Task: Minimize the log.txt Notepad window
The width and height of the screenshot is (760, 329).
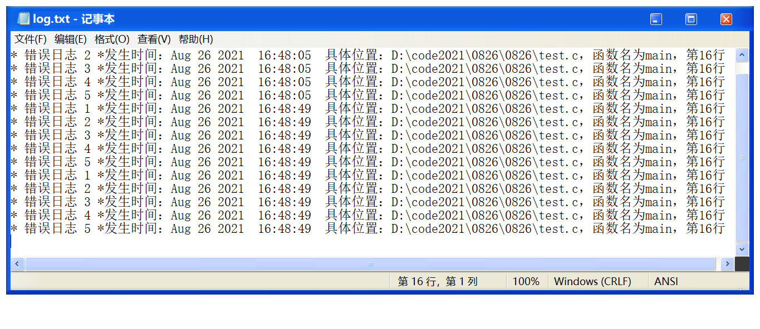Action: 656,19
